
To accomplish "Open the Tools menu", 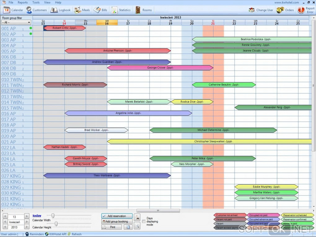I will [x=36, y=2].
